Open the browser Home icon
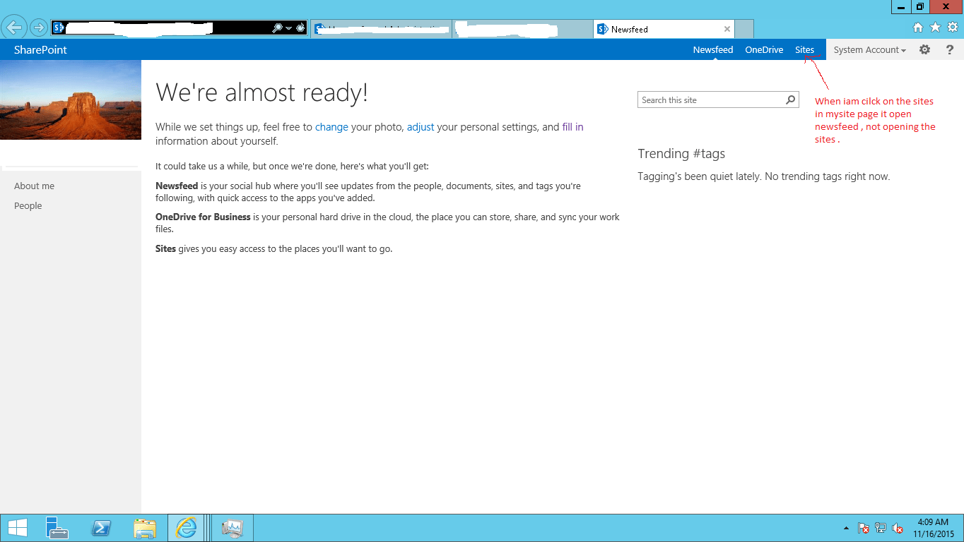This screenshot has height=542, width=964. pyautogui.click(x=918, y=28)
